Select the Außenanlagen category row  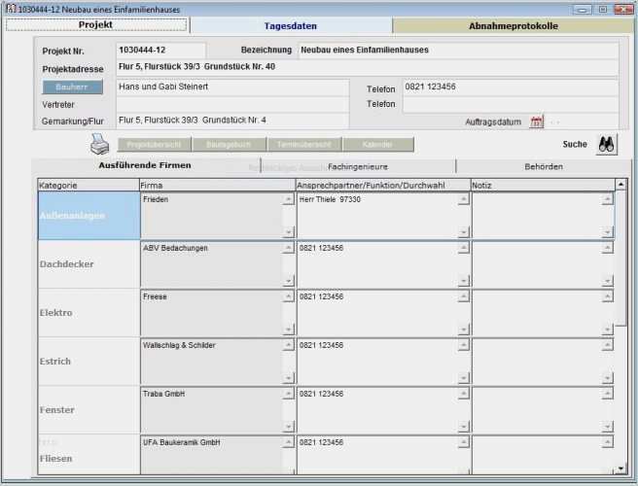tap(89, 216)
